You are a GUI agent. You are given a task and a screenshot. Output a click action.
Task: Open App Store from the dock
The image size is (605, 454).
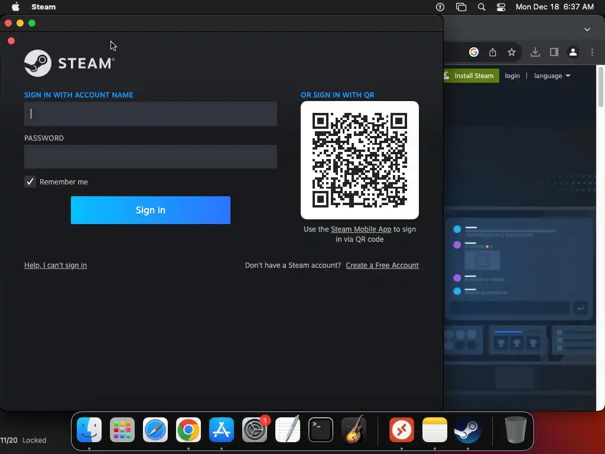click(x=222, y=430)
